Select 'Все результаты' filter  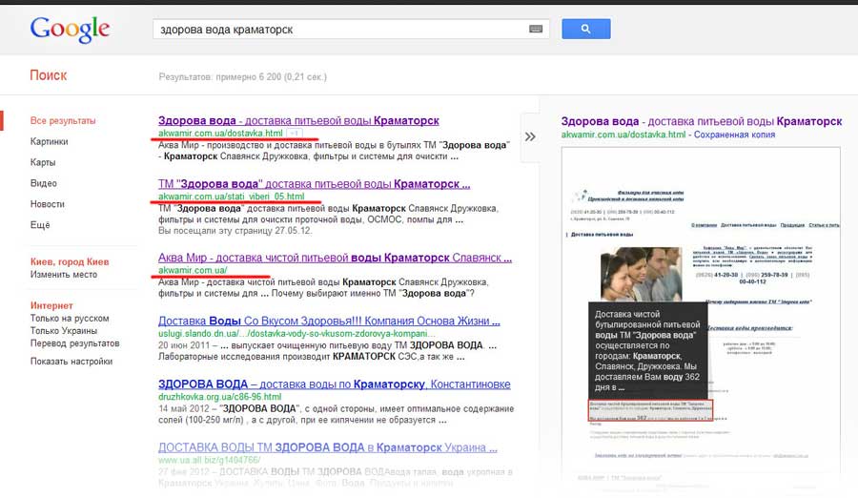point(63,120)
